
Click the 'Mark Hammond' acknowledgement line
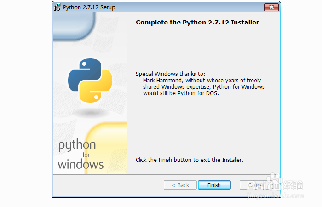pos(202,80)
